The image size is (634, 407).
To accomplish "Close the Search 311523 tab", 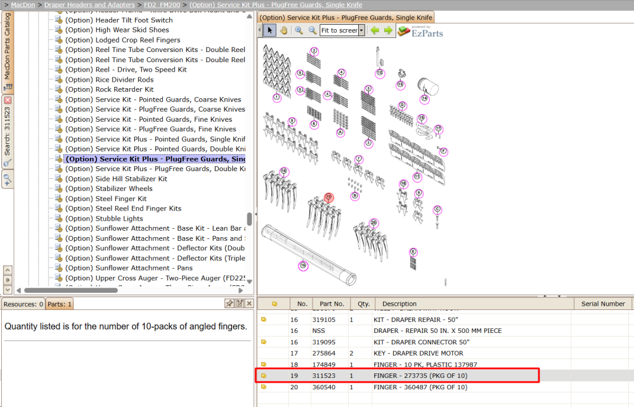I will point(8,100).
